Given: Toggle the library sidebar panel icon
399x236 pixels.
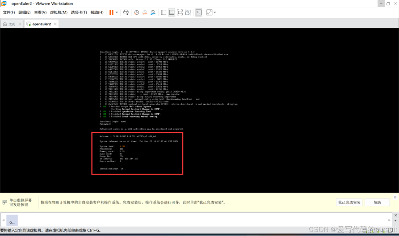Looking at the screenshot, I should [x=164, y=12].
